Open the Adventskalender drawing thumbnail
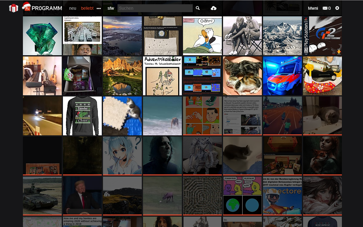The height and width of the screenshot is (227, 363). tap(162, 76)
